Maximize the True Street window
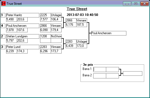The width and height of the screenshot is (150, 98). point(136,4)
